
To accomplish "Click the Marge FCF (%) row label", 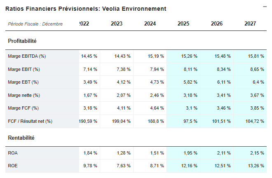I will click(23, 108).
